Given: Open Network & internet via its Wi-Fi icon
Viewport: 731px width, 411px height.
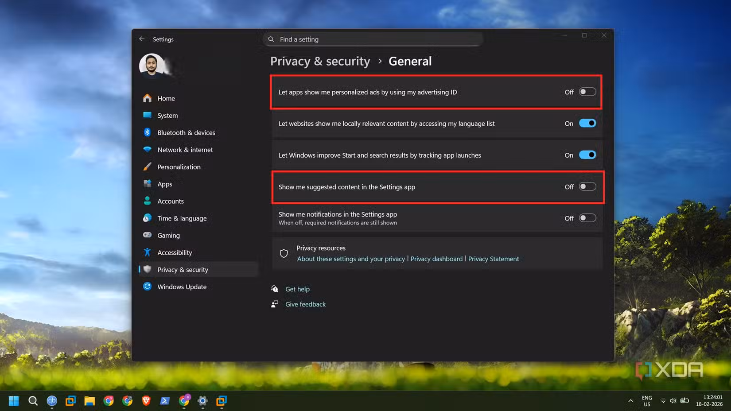Looking at the screenshot, I should point(148,149).
